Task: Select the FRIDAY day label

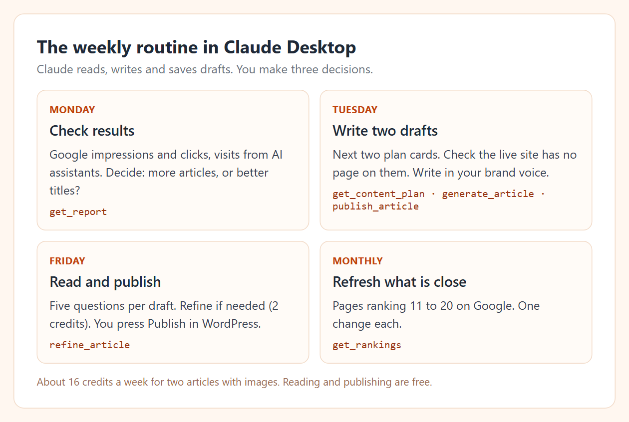Action: pyautogui.click(x=67, y=261)
